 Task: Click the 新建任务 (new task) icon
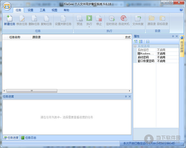click(10, 18)
